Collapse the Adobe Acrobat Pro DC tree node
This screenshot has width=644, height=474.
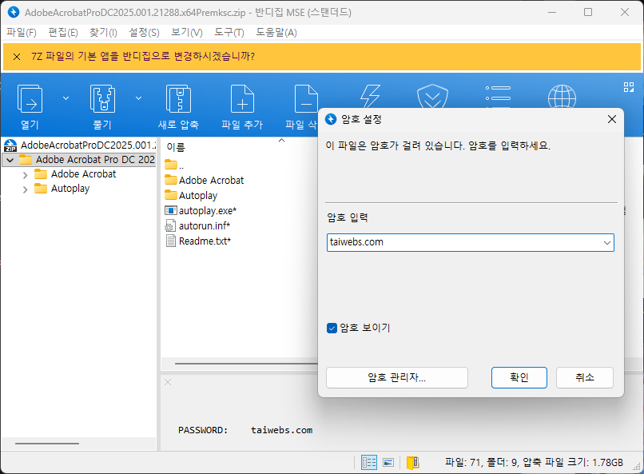[10, 160]
